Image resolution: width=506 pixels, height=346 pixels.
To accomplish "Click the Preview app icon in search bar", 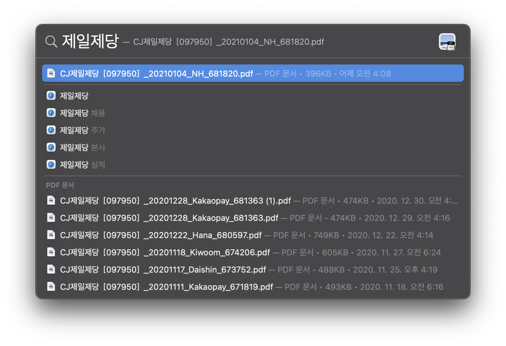I will click(447, 42).
